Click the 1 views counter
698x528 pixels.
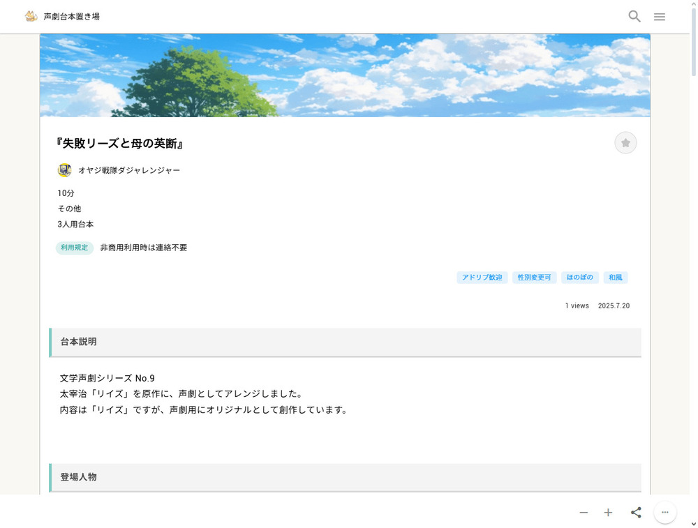[x=577, y=306]
